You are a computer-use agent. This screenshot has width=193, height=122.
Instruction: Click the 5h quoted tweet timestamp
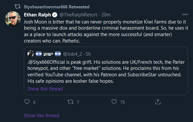click(x=88, y=54)
